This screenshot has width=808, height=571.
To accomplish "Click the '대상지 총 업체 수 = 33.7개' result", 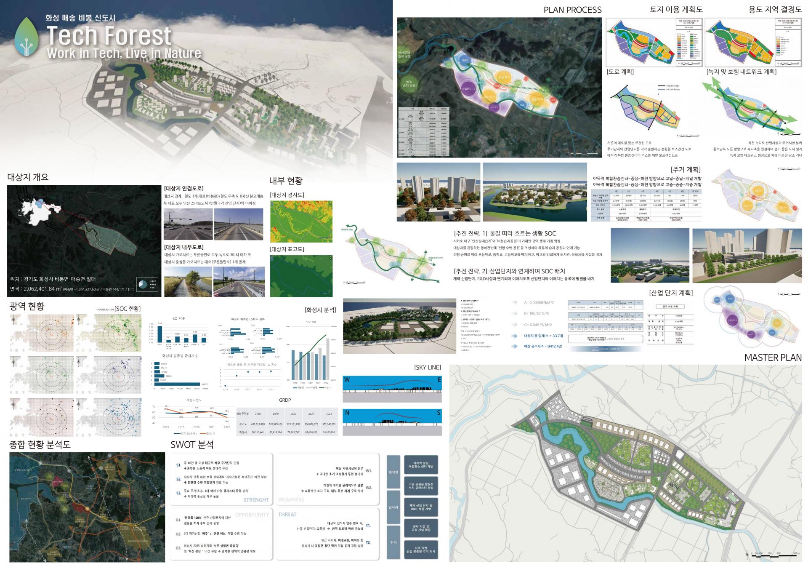I will (x=543, y=336).
